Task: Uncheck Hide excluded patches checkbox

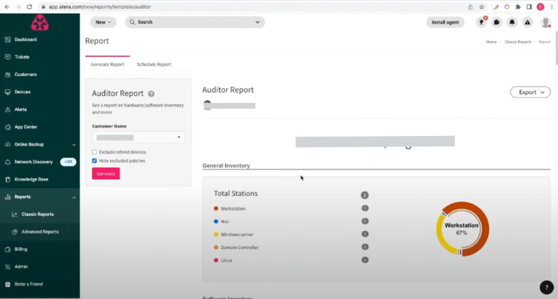Action: coord(94,161)
